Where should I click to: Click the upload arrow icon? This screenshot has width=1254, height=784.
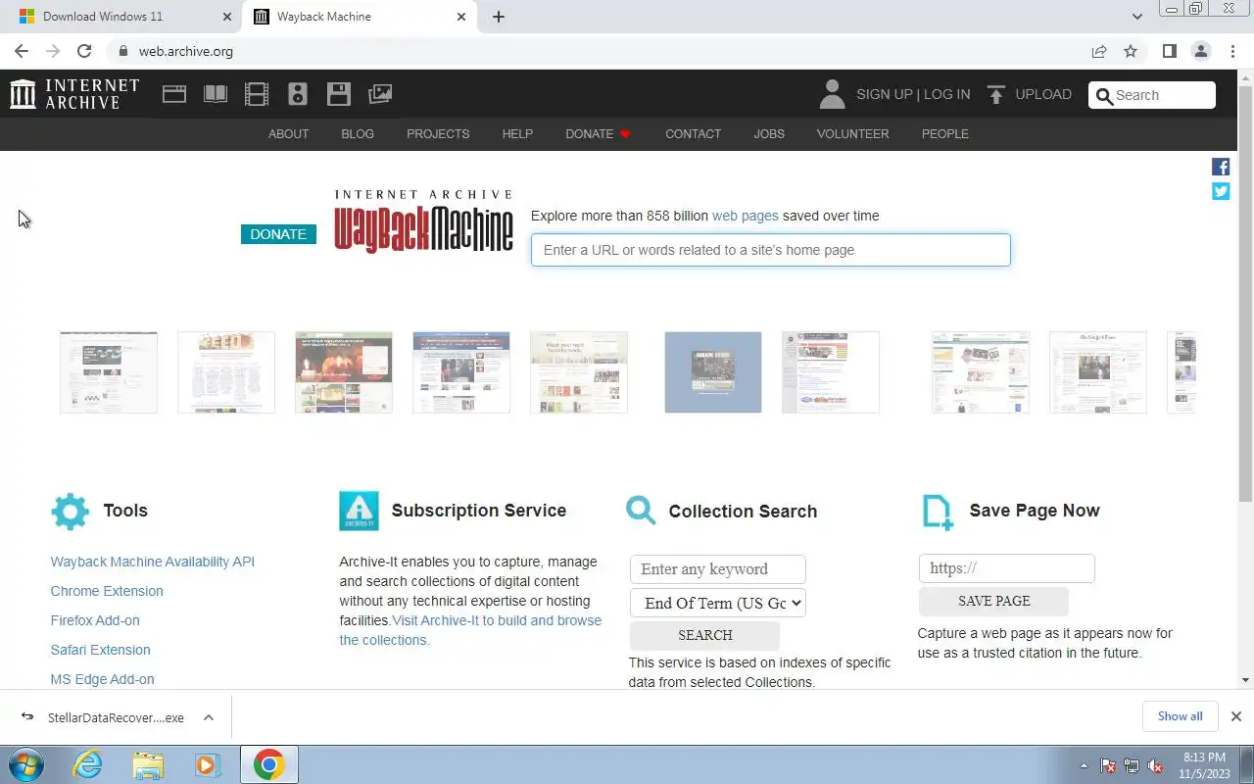(x=996, y=94)
